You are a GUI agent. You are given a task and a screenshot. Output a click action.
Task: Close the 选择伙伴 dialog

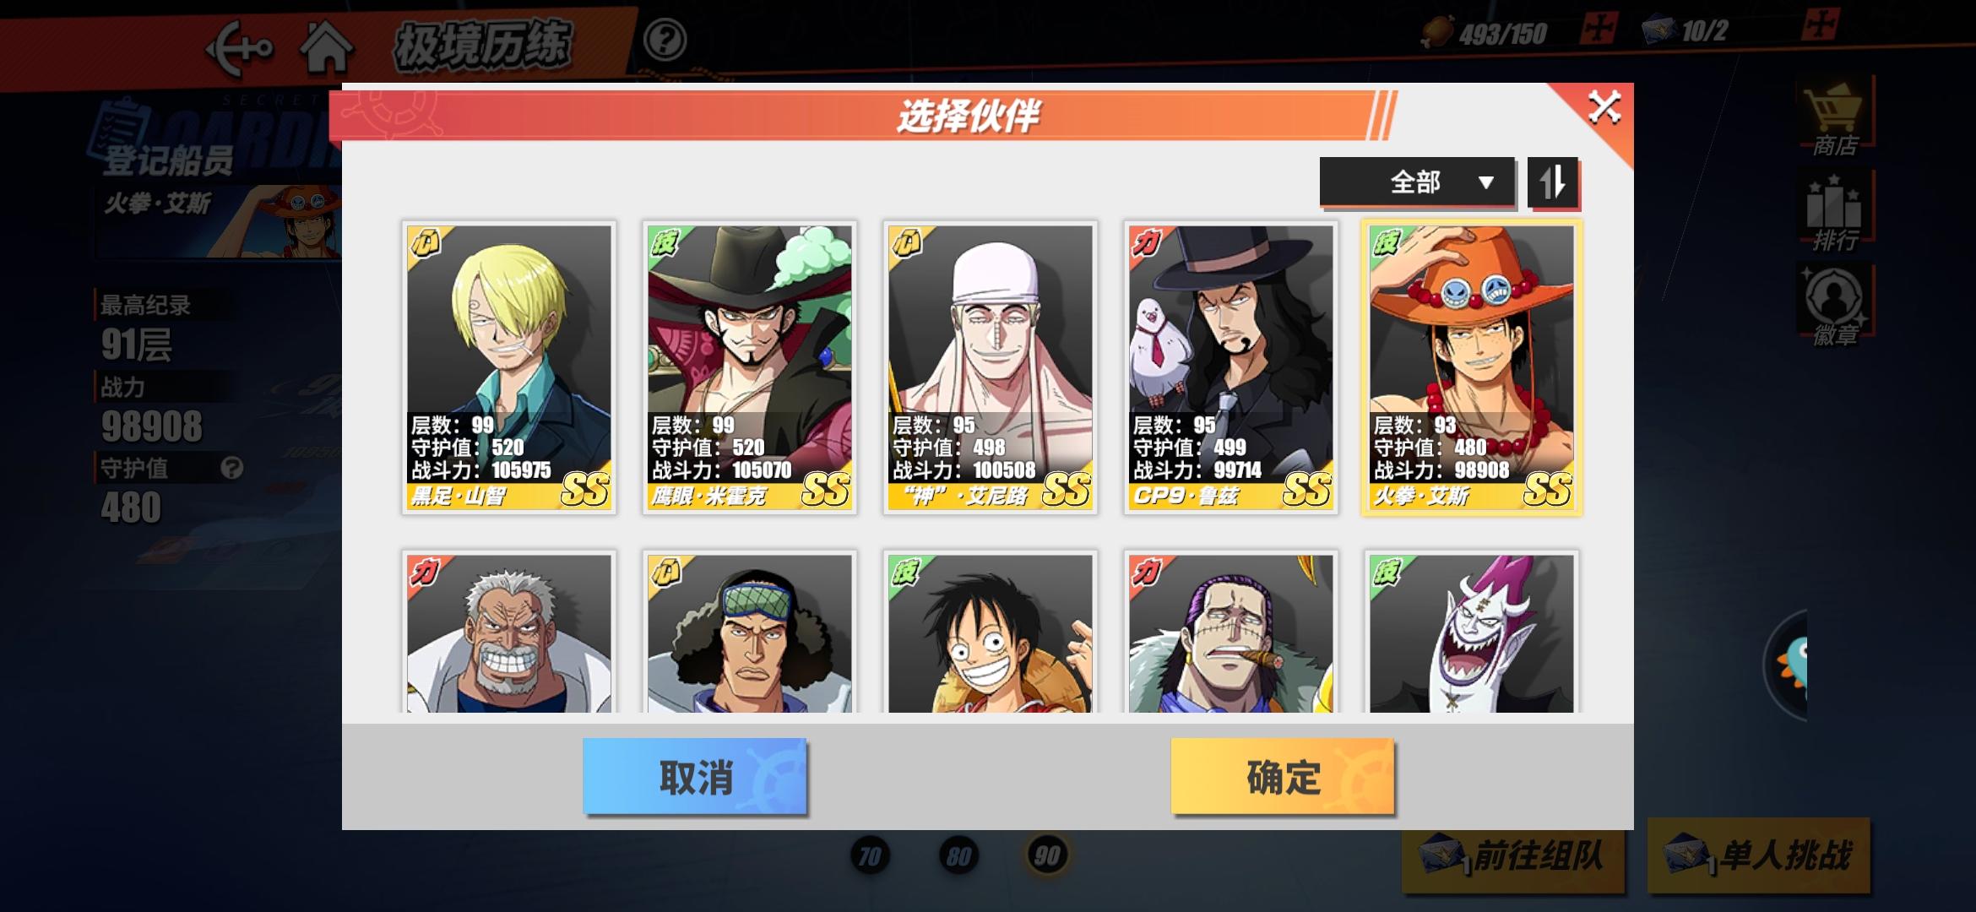(1604, 108)
